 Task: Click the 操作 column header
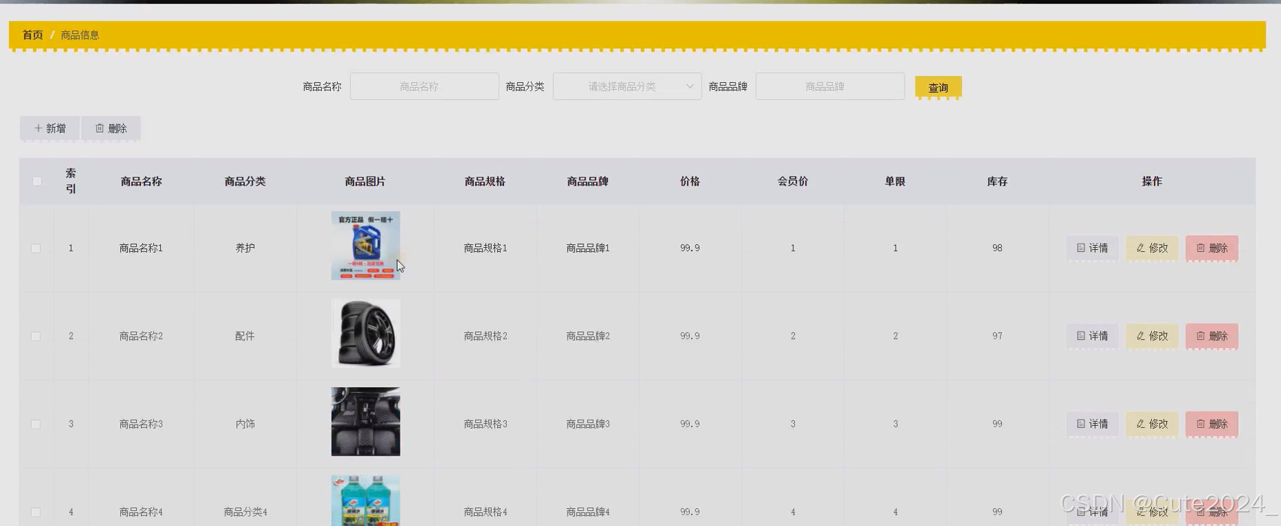[1152, 182]
